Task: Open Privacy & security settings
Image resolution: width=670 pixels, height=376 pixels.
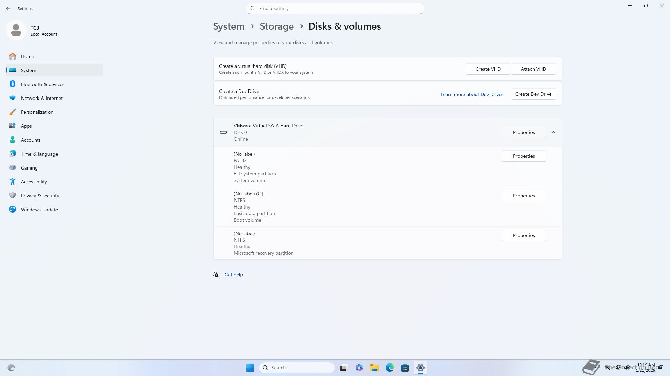Action: pos(40,196)
